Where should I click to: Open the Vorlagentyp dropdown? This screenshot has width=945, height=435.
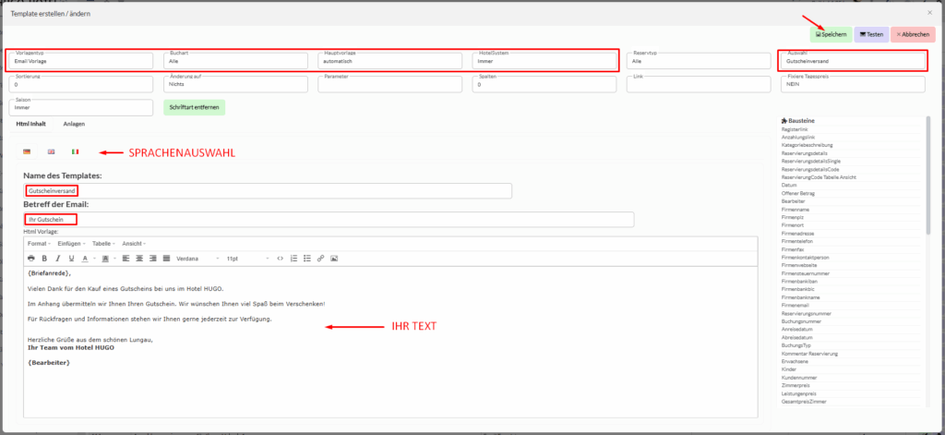coord(80,61)
